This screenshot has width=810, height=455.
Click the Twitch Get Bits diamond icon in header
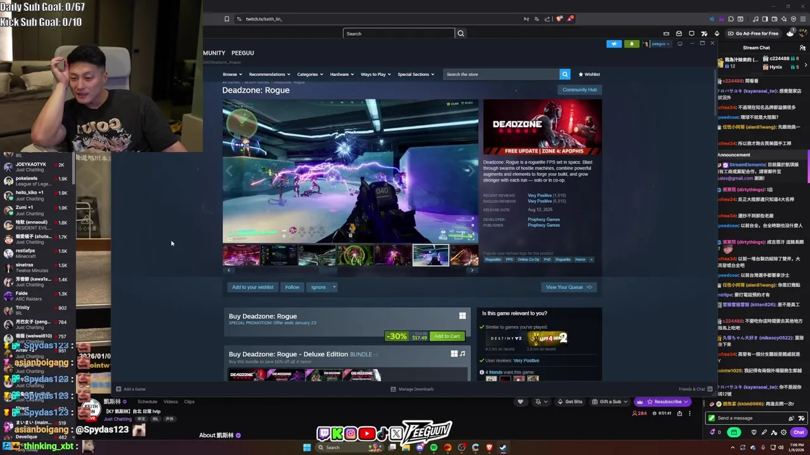click(x=717, y=33)
